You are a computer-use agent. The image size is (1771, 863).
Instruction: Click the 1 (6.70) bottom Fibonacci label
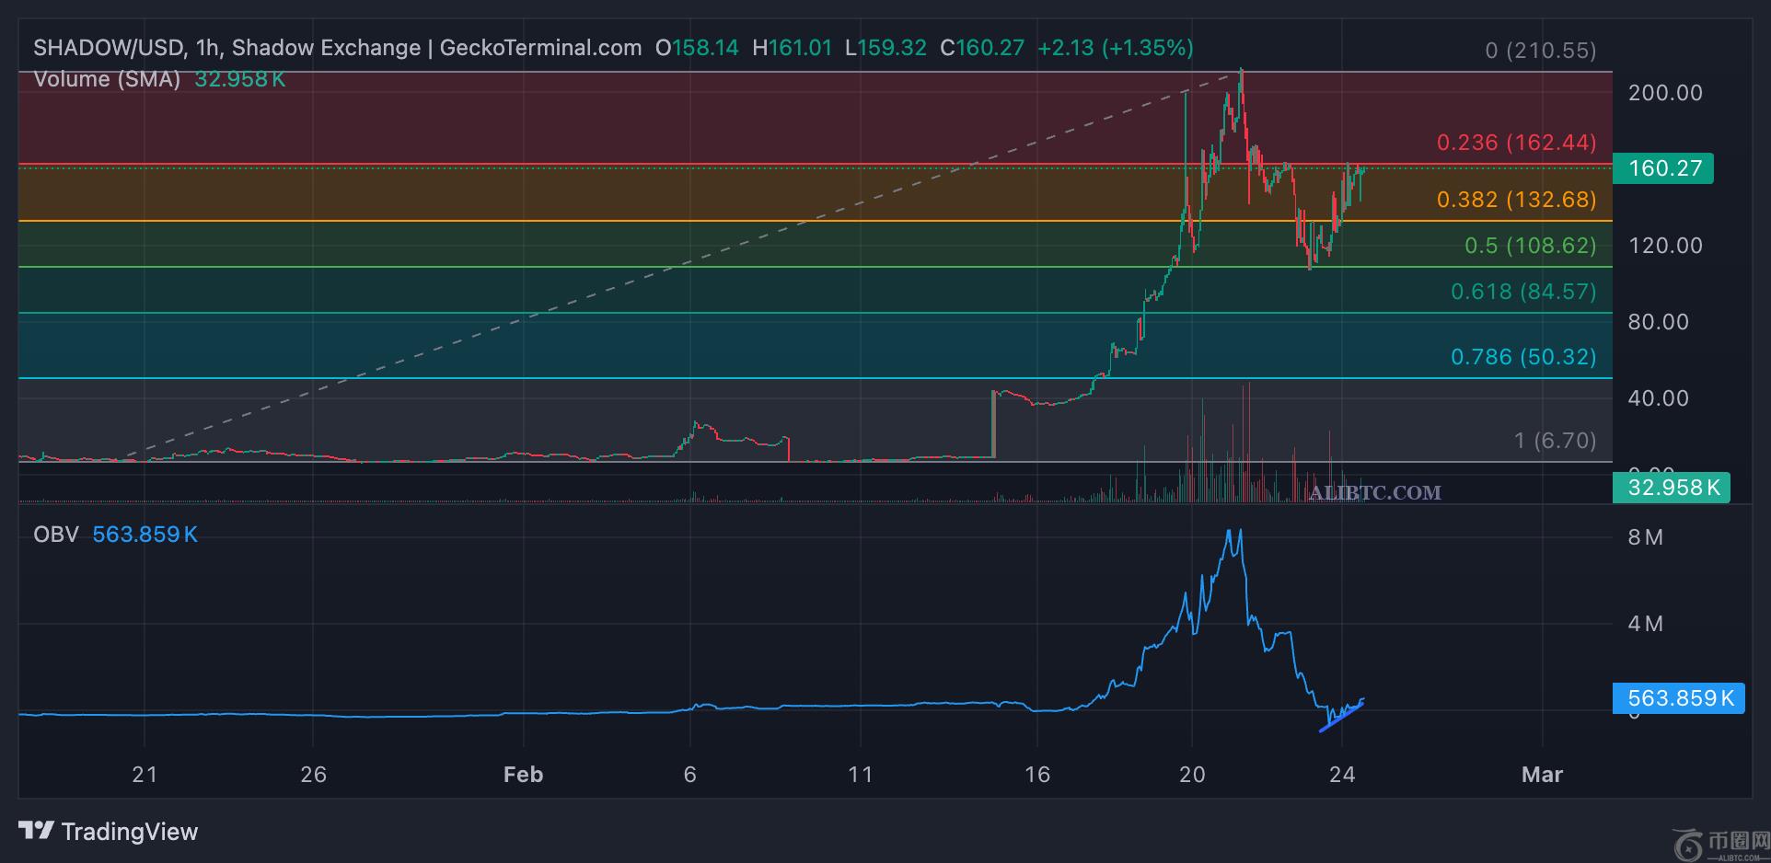coord(1555,441)
